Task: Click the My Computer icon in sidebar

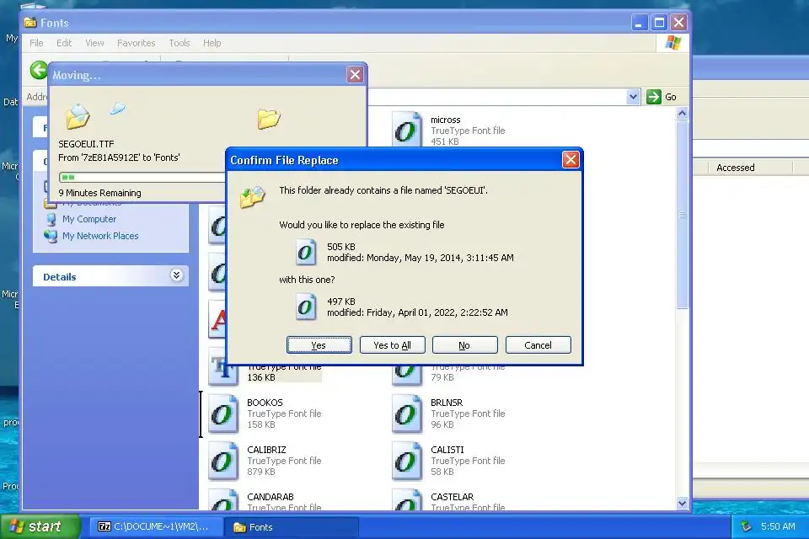Action: (x=51, y=219)
